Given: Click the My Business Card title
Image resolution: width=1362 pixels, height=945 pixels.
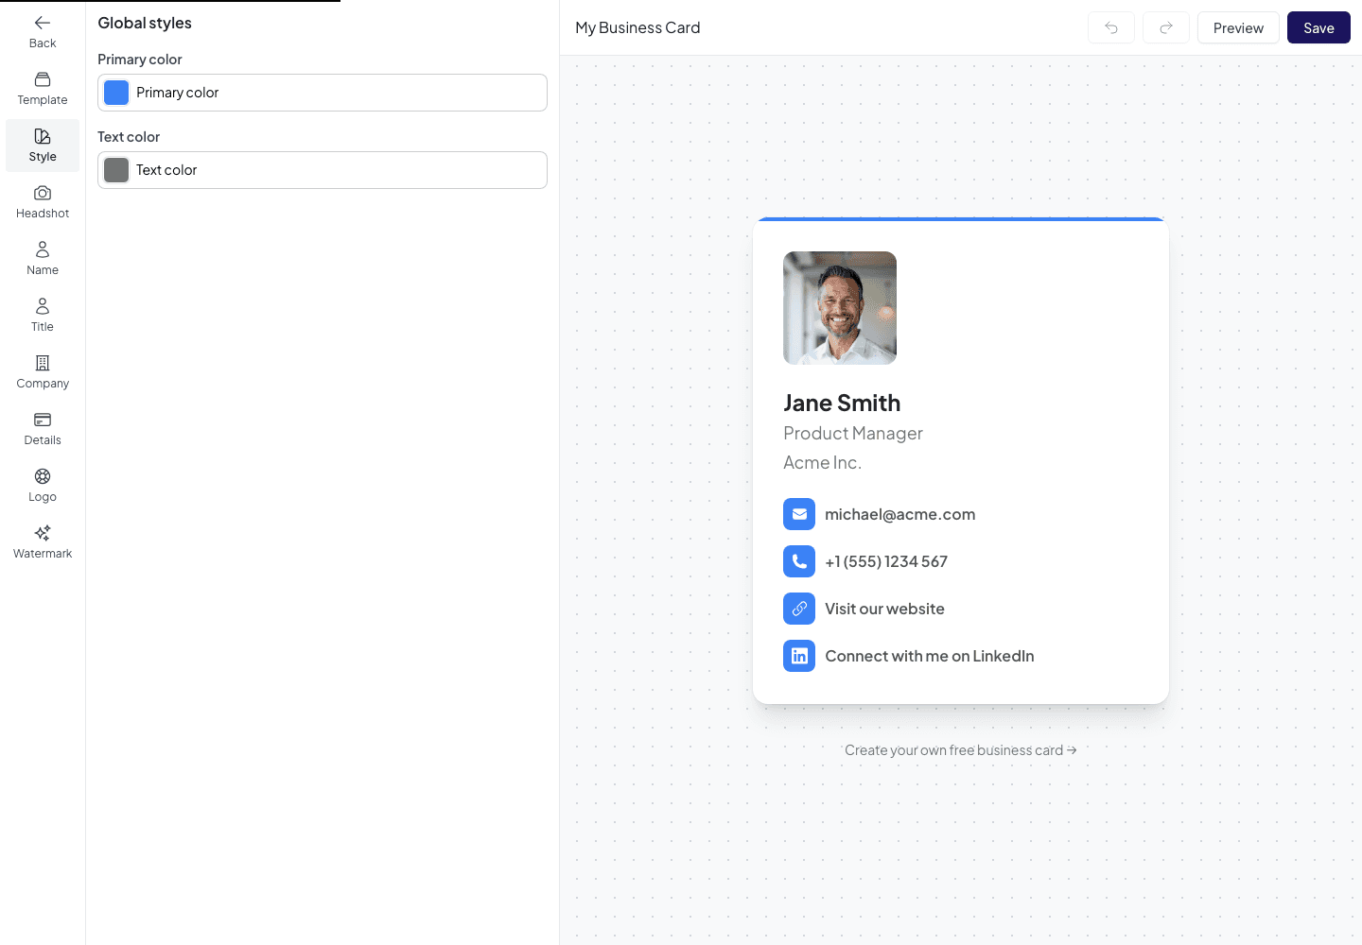Looking at the screenshot, I should (637, 27).
